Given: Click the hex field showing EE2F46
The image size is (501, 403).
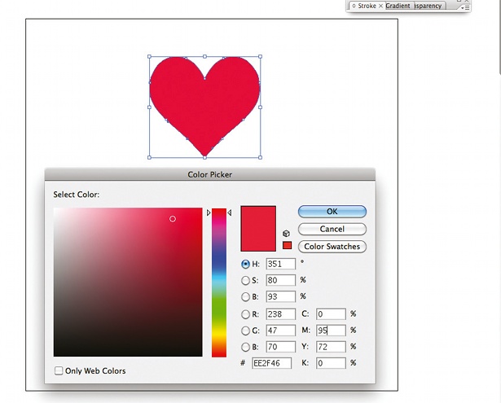Looking at the screenshot, I should tap(271, 363).
